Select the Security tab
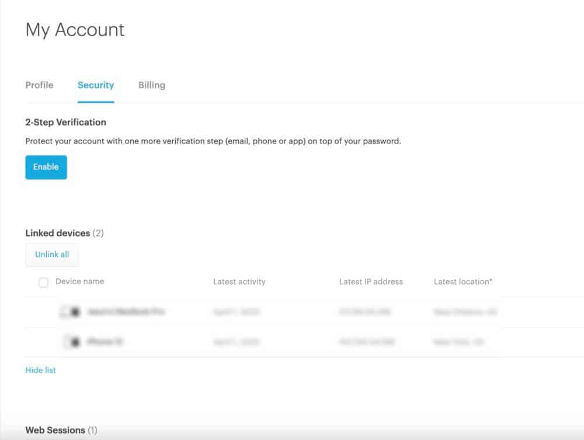 pos(96,85)
